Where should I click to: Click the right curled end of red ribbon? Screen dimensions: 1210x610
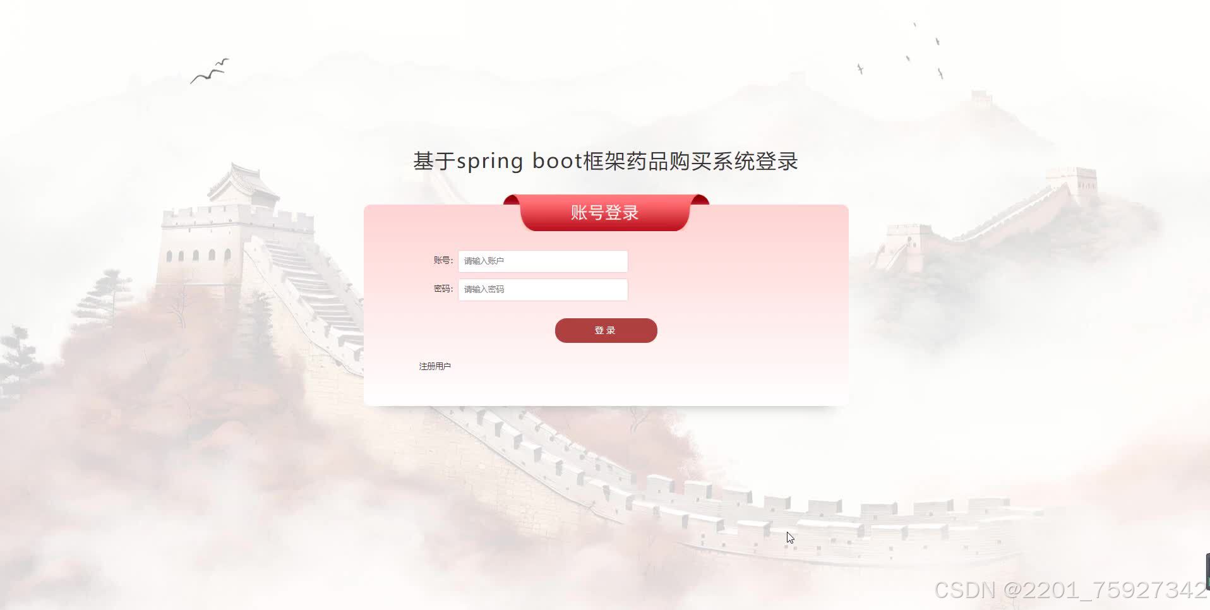pos(699,200)
